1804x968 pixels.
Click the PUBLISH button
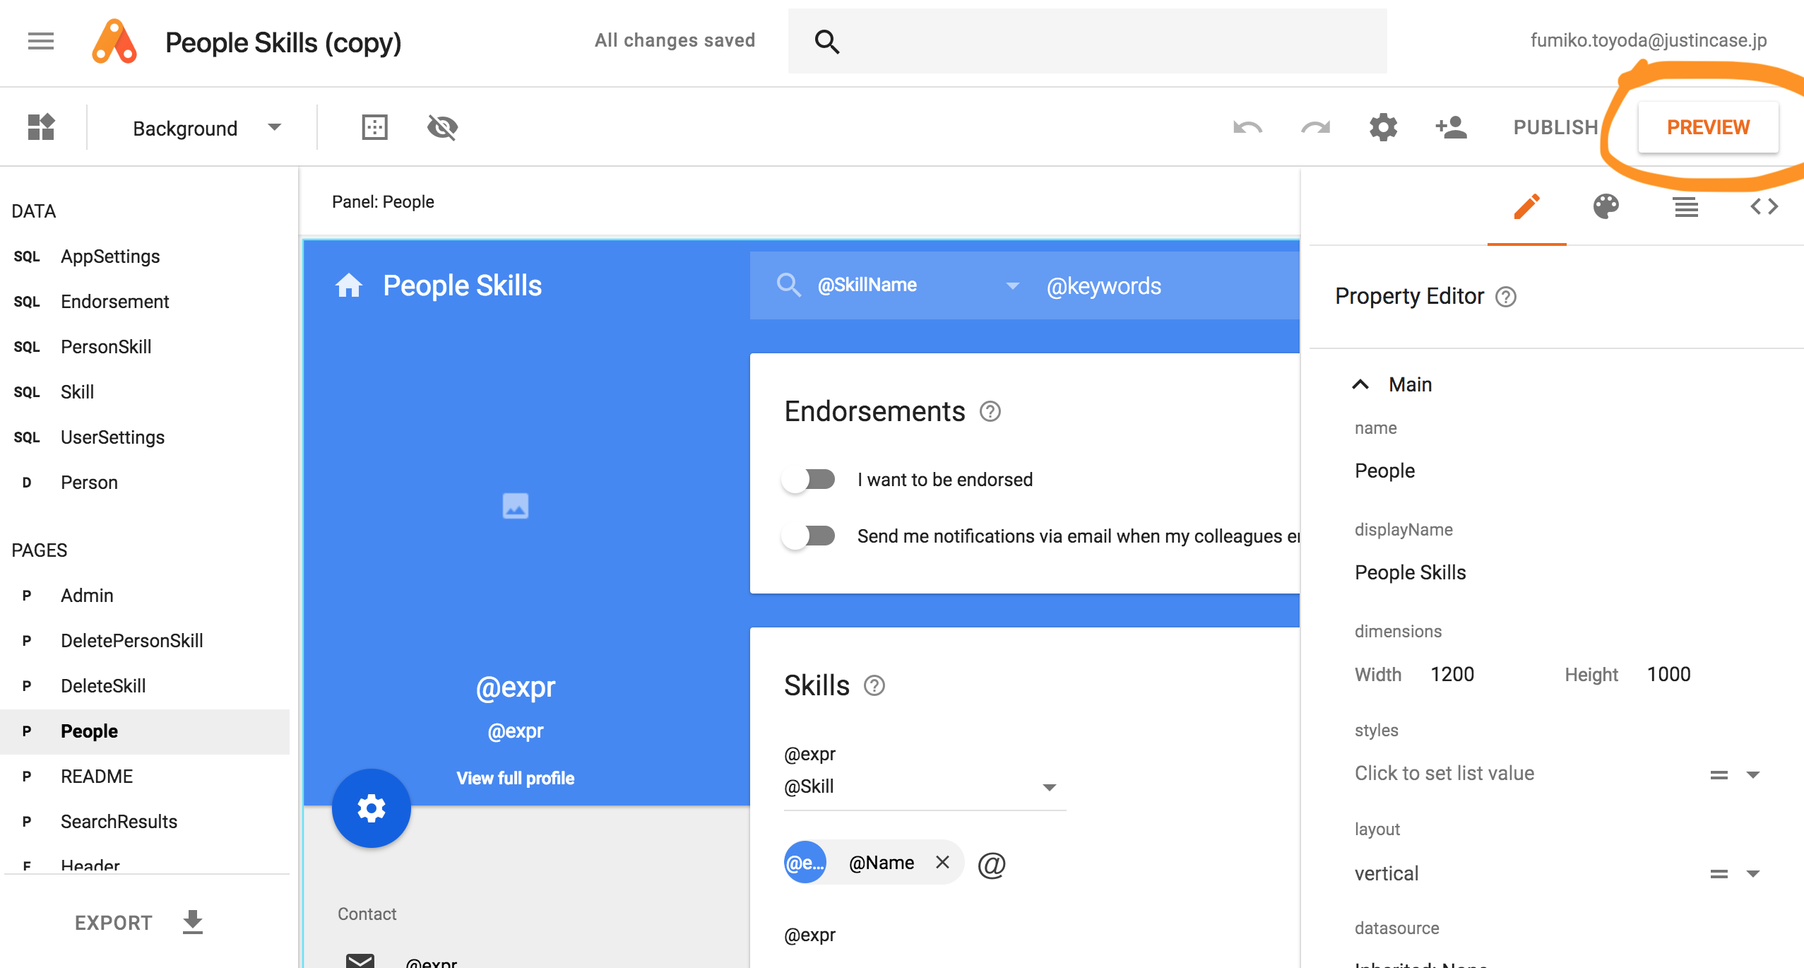coord(1555,127)
